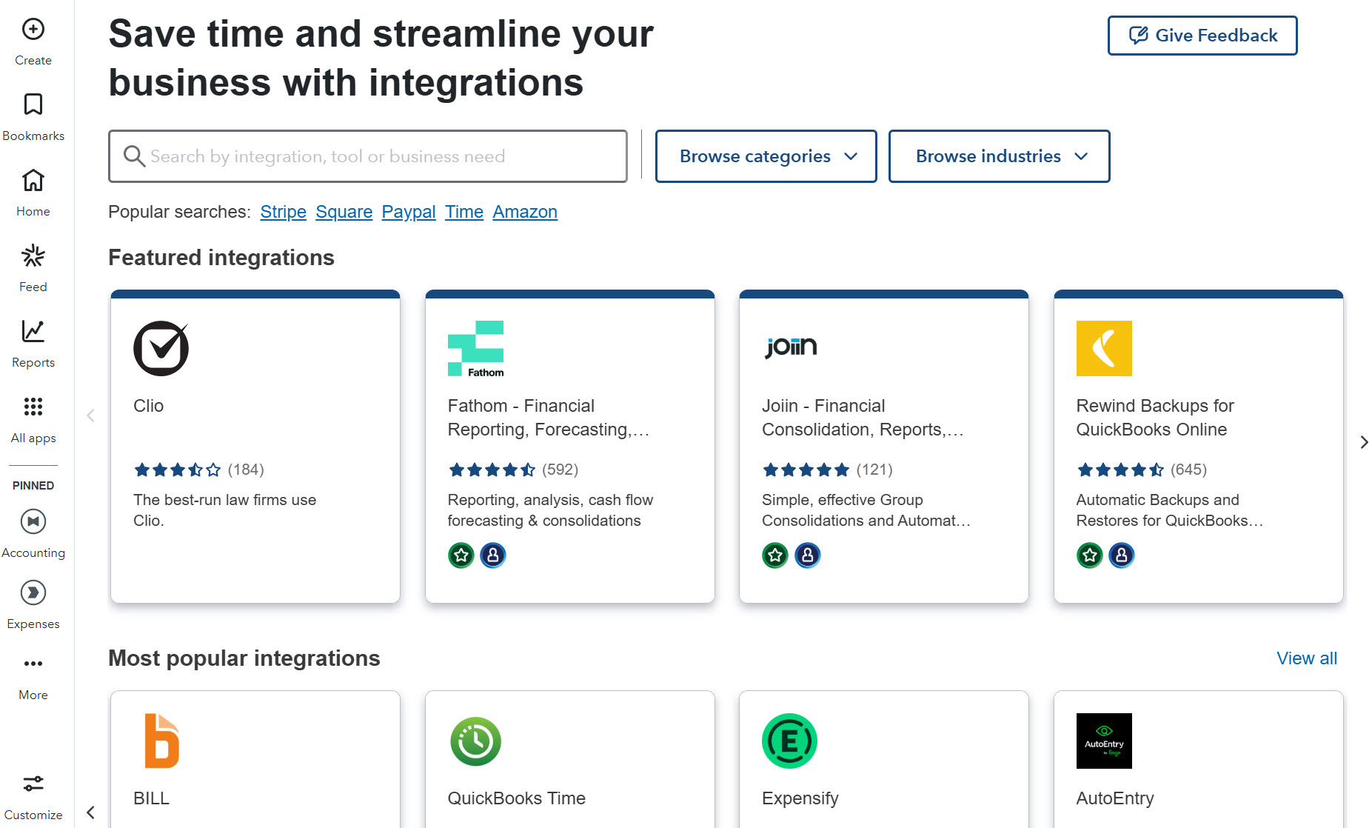Collapse the sidebar with the bottom chevron
1372x828 pixels.
tap(90, 812)
